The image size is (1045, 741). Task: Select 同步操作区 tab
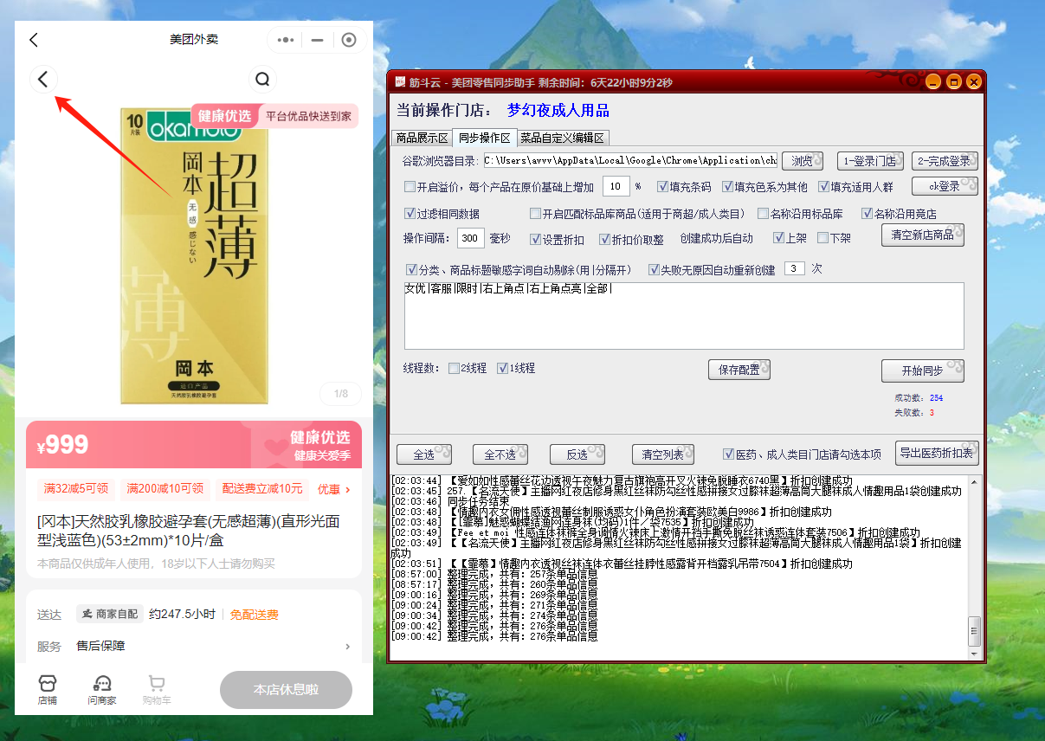485,137
